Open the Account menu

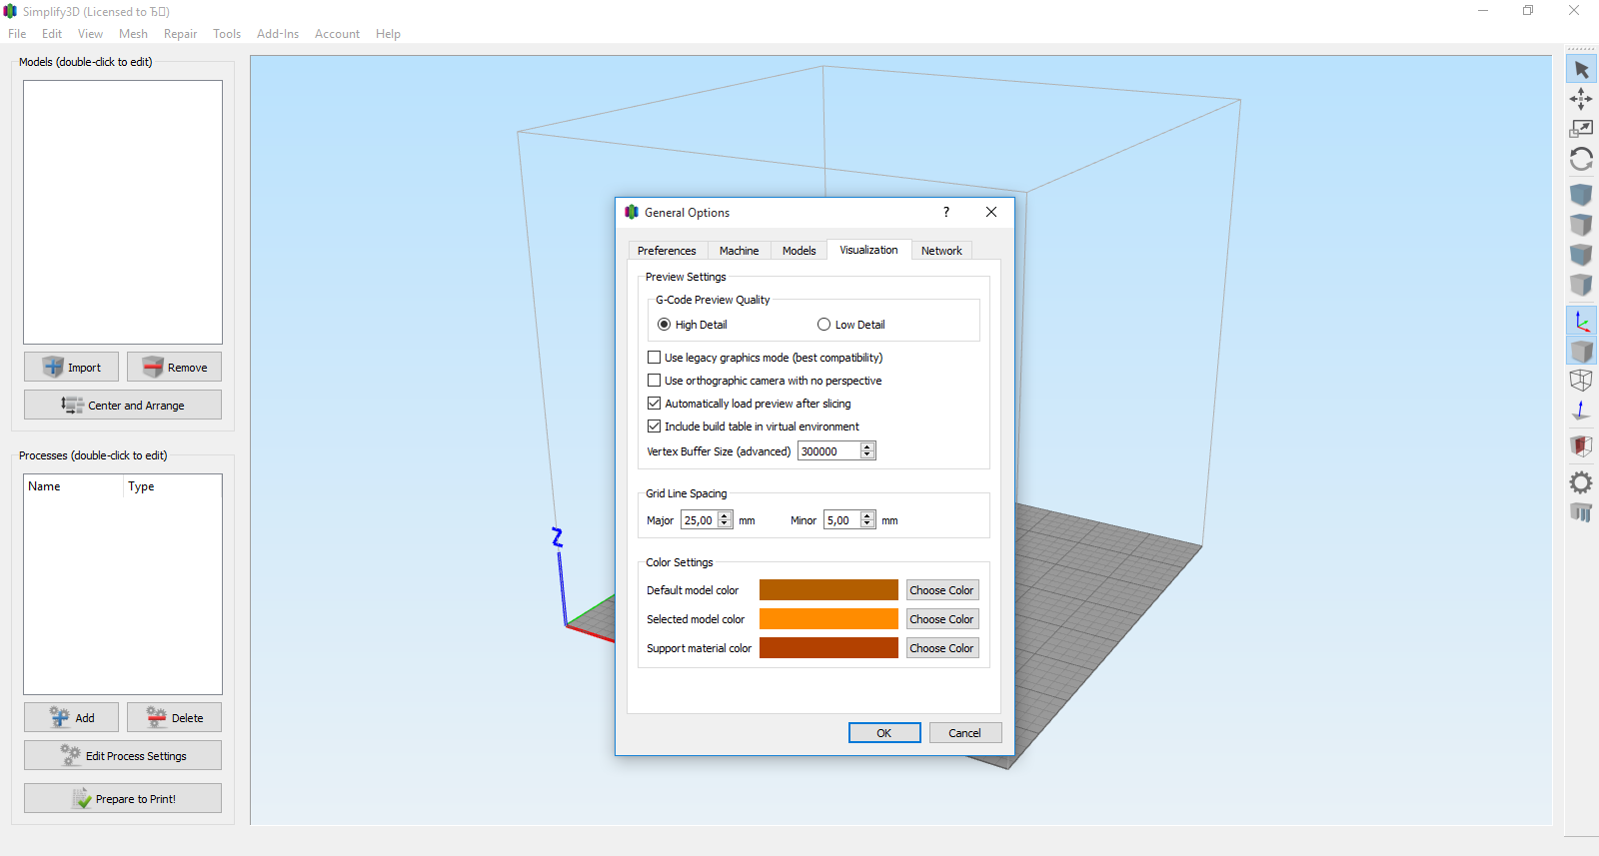point(337,34)
